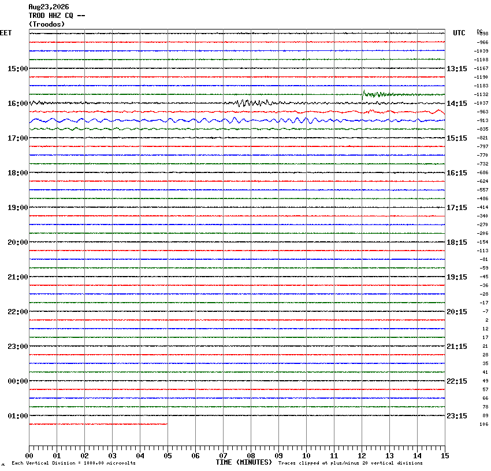Select the DC offset value -1190
491x471 pixels.
(x=481, y=77)
